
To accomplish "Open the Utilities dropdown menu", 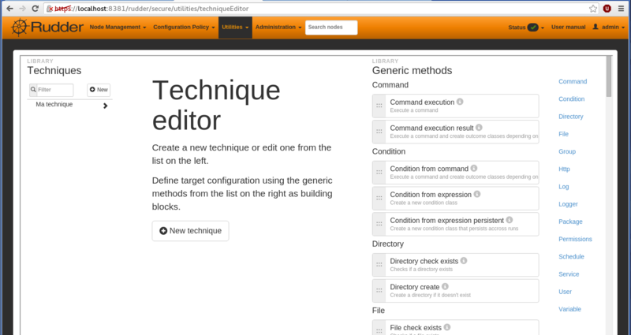I will 235,28.
